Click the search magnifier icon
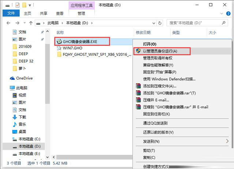This screenshot has width=234, height=169. (223, 23)
